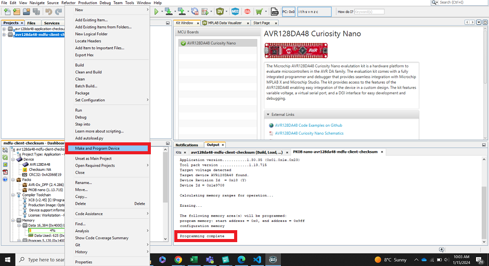Open Visual Studio Code from taskbar
The height and width of the screenshot is (266, 489).
pos(257,259)
